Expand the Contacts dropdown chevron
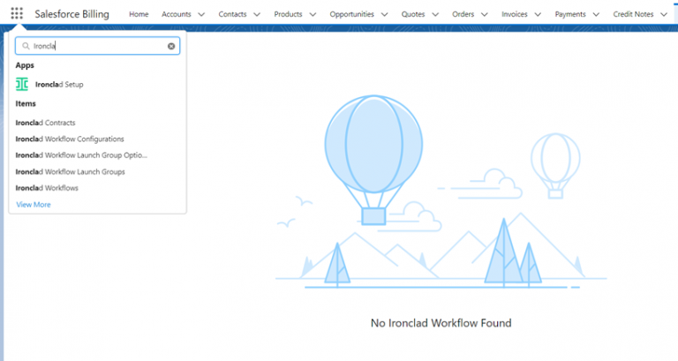This screenshot has height=361, width=678. coord(257,15)
